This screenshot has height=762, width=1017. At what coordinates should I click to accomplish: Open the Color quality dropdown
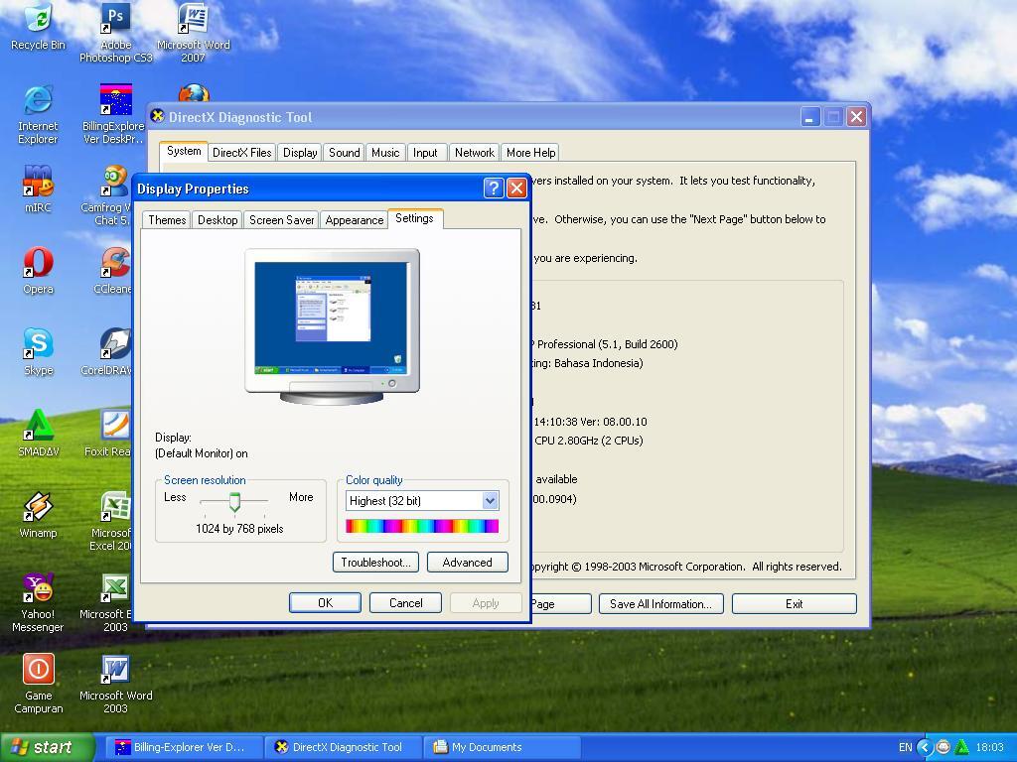point(490,500)
